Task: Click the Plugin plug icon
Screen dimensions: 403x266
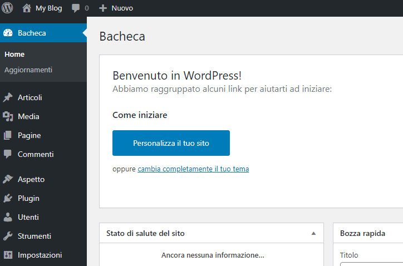Action: [8, 198]
